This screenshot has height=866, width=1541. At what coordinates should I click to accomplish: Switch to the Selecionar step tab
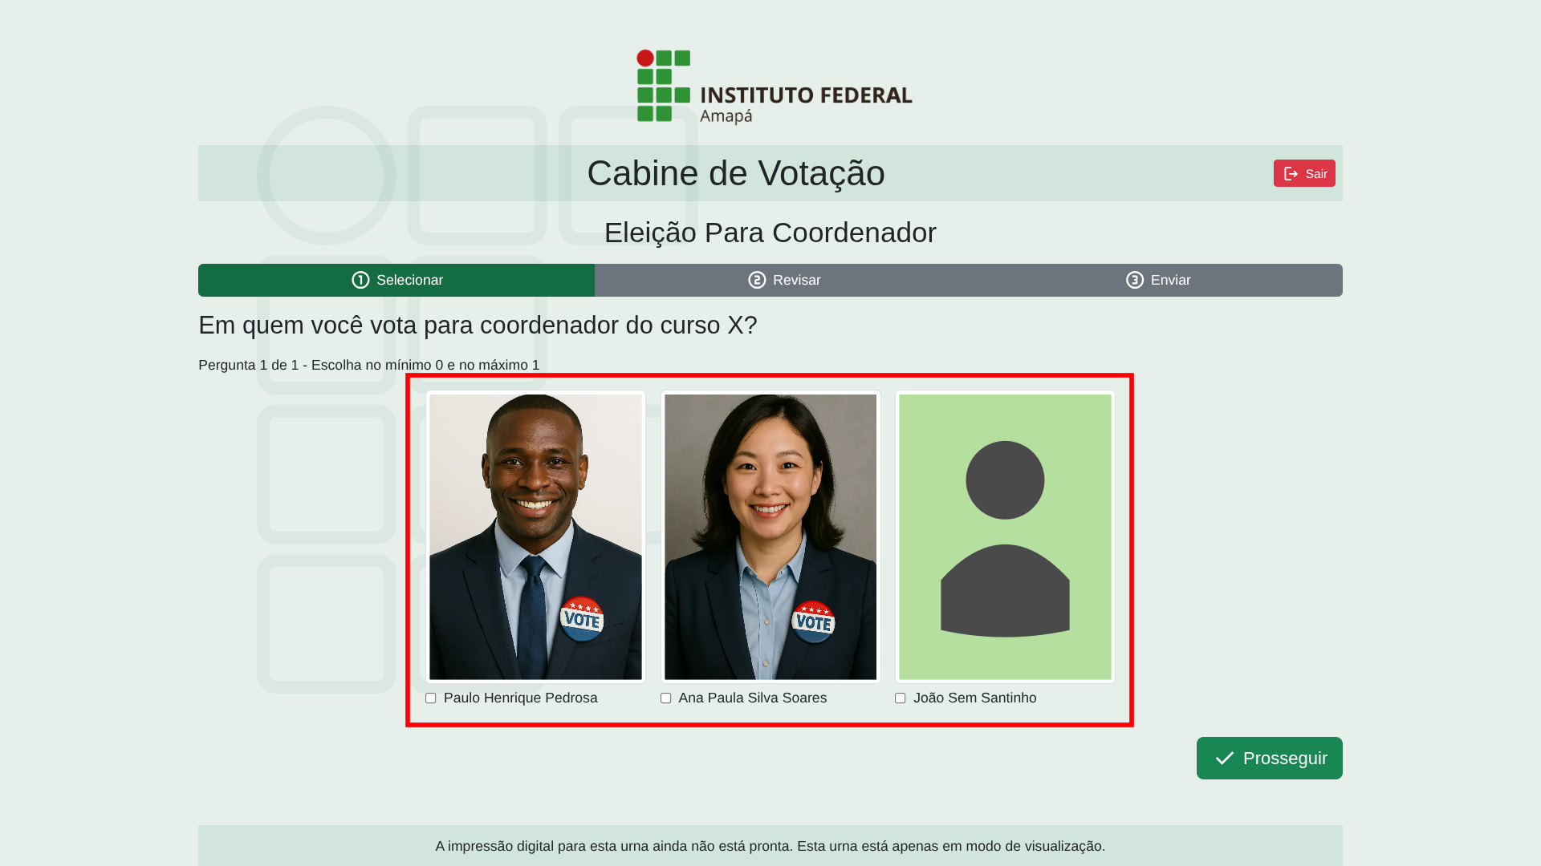click(x=396, y=280)
